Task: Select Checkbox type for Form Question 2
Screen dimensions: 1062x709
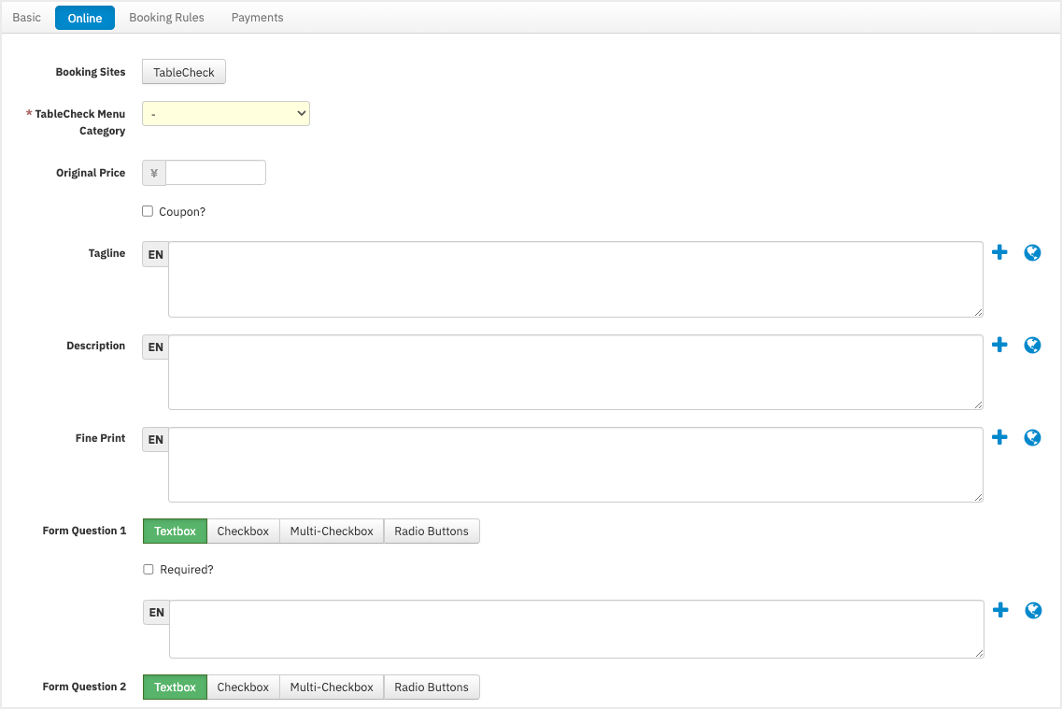Action: point(243,688)
